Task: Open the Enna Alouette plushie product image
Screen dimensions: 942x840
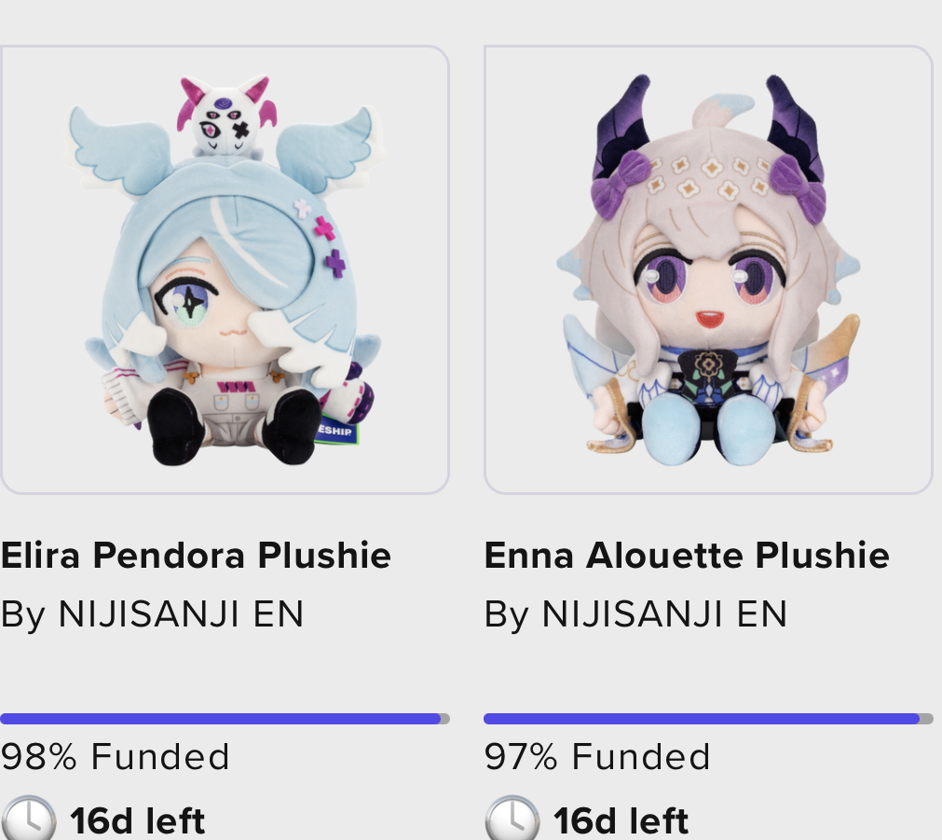Action: click(x=708, y=269)
